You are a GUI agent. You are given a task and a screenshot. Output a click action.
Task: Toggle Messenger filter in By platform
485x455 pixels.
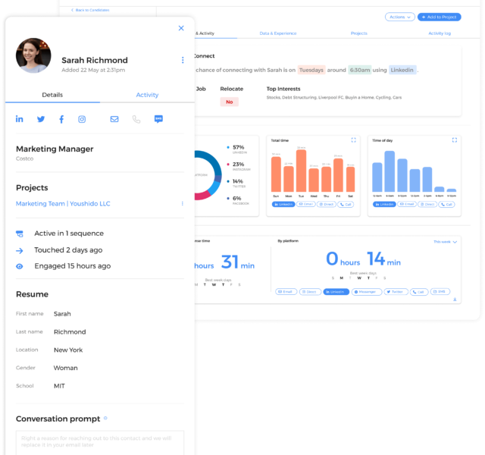(366, 291)
